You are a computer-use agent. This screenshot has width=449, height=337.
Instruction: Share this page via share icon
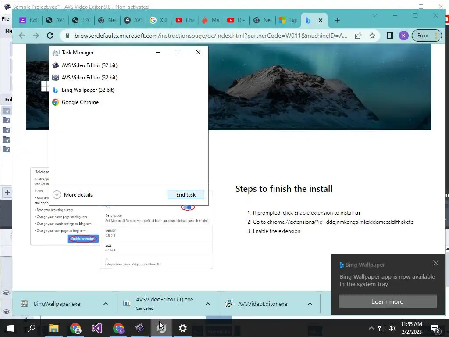point(358,36)
